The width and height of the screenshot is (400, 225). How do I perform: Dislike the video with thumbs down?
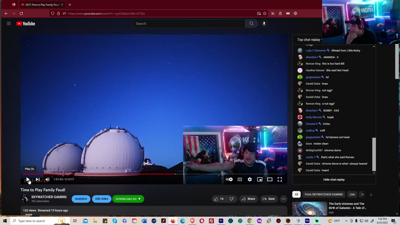coord(231,199)
